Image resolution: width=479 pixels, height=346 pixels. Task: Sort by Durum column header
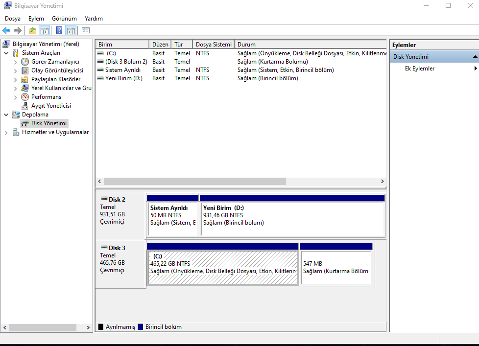pyautogui.click(x=311, y=44)
